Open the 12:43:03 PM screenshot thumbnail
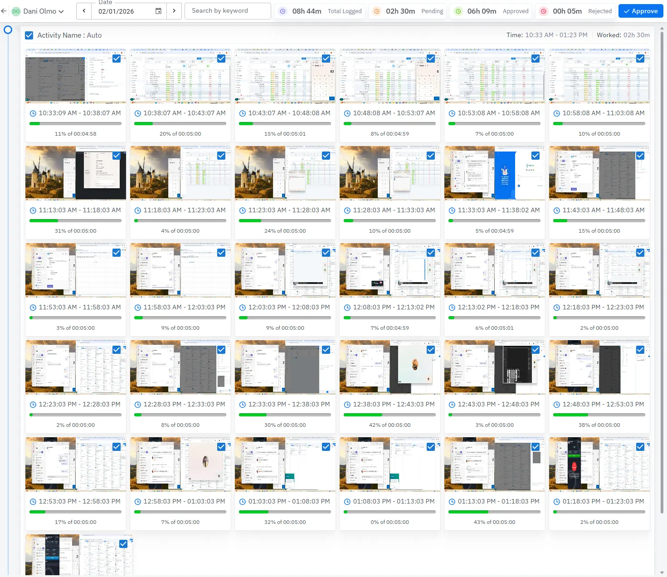Screen dimensions: 667x577 pyautogui.click(x=494, y=367)
